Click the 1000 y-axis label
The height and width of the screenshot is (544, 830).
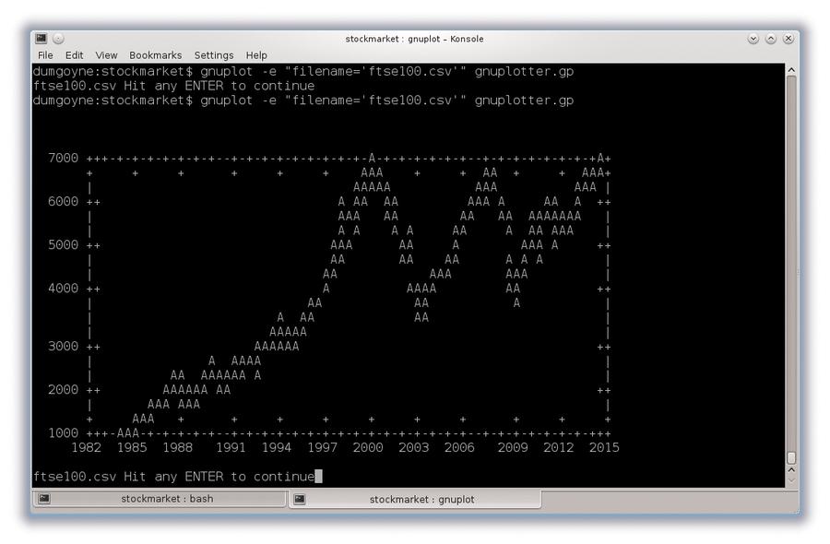tap(63, 432)
